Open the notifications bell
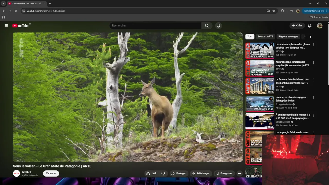Screen dimensions: 329x185 coord(310,26)
